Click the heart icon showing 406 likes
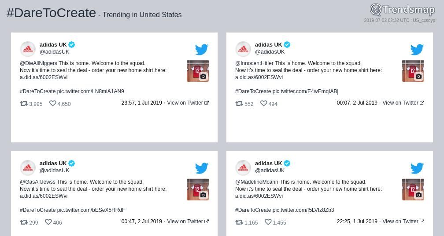 48,222
